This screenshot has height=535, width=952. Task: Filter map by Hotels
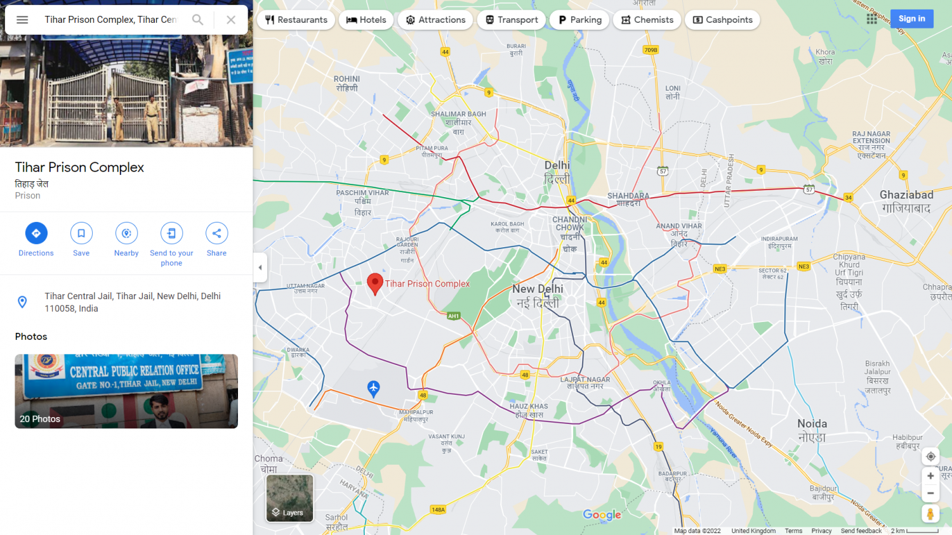click(x=366, y=20)
